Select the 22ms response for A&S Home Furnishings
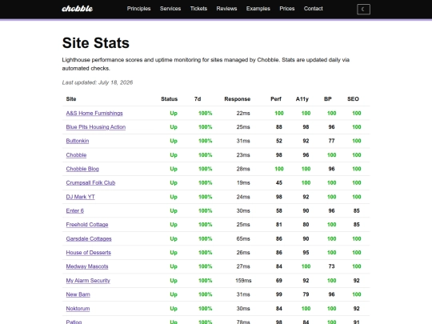Image resolution: width=432 pixels, height=324 pixels. [x=243, y=114]
